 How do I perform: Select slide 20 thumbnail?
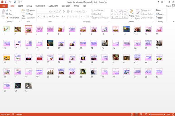50,43
